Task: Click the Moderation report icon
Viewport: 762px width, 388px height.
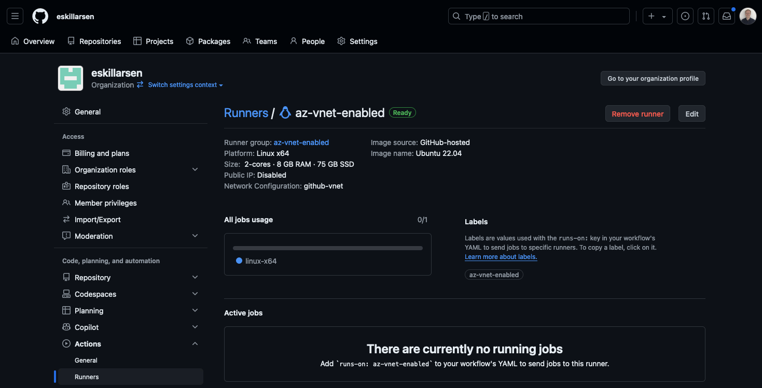Action: point(66,236)
